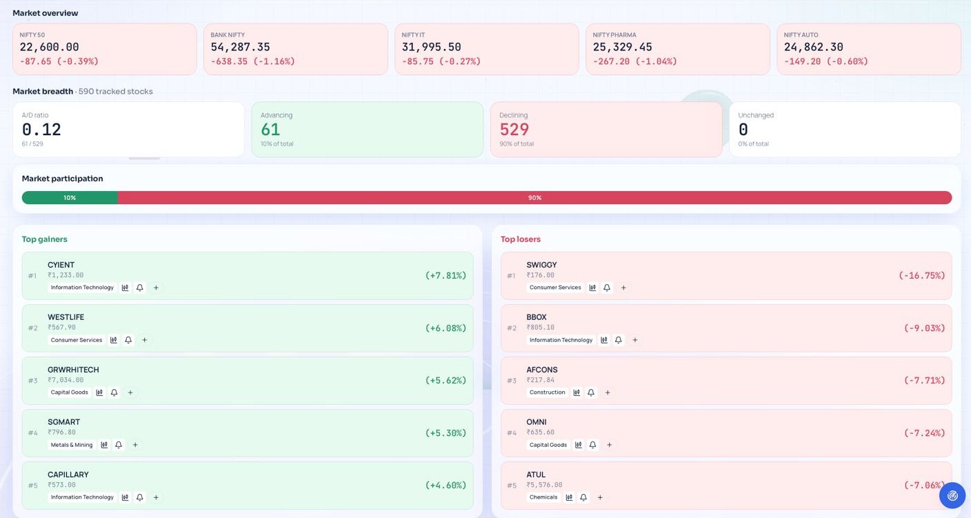971x518 pixels.
Task: Select the Advancing stocks card
Action: click(368, 130)
